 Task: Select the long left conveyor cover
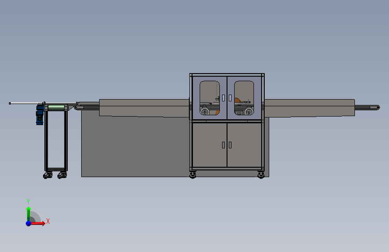click(144, 108)
